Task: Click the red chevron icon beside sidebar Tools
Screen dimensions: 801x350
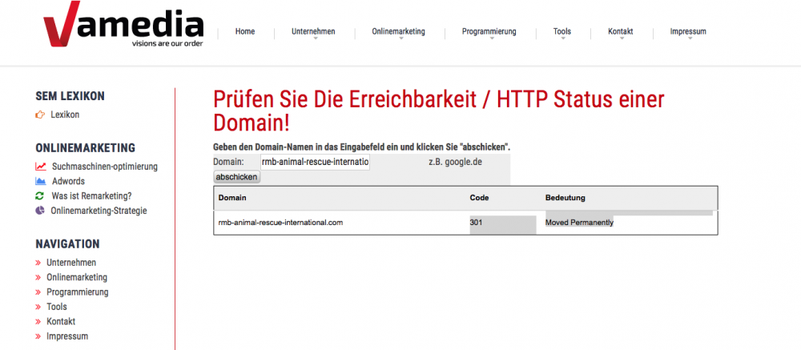Action: 38,307
